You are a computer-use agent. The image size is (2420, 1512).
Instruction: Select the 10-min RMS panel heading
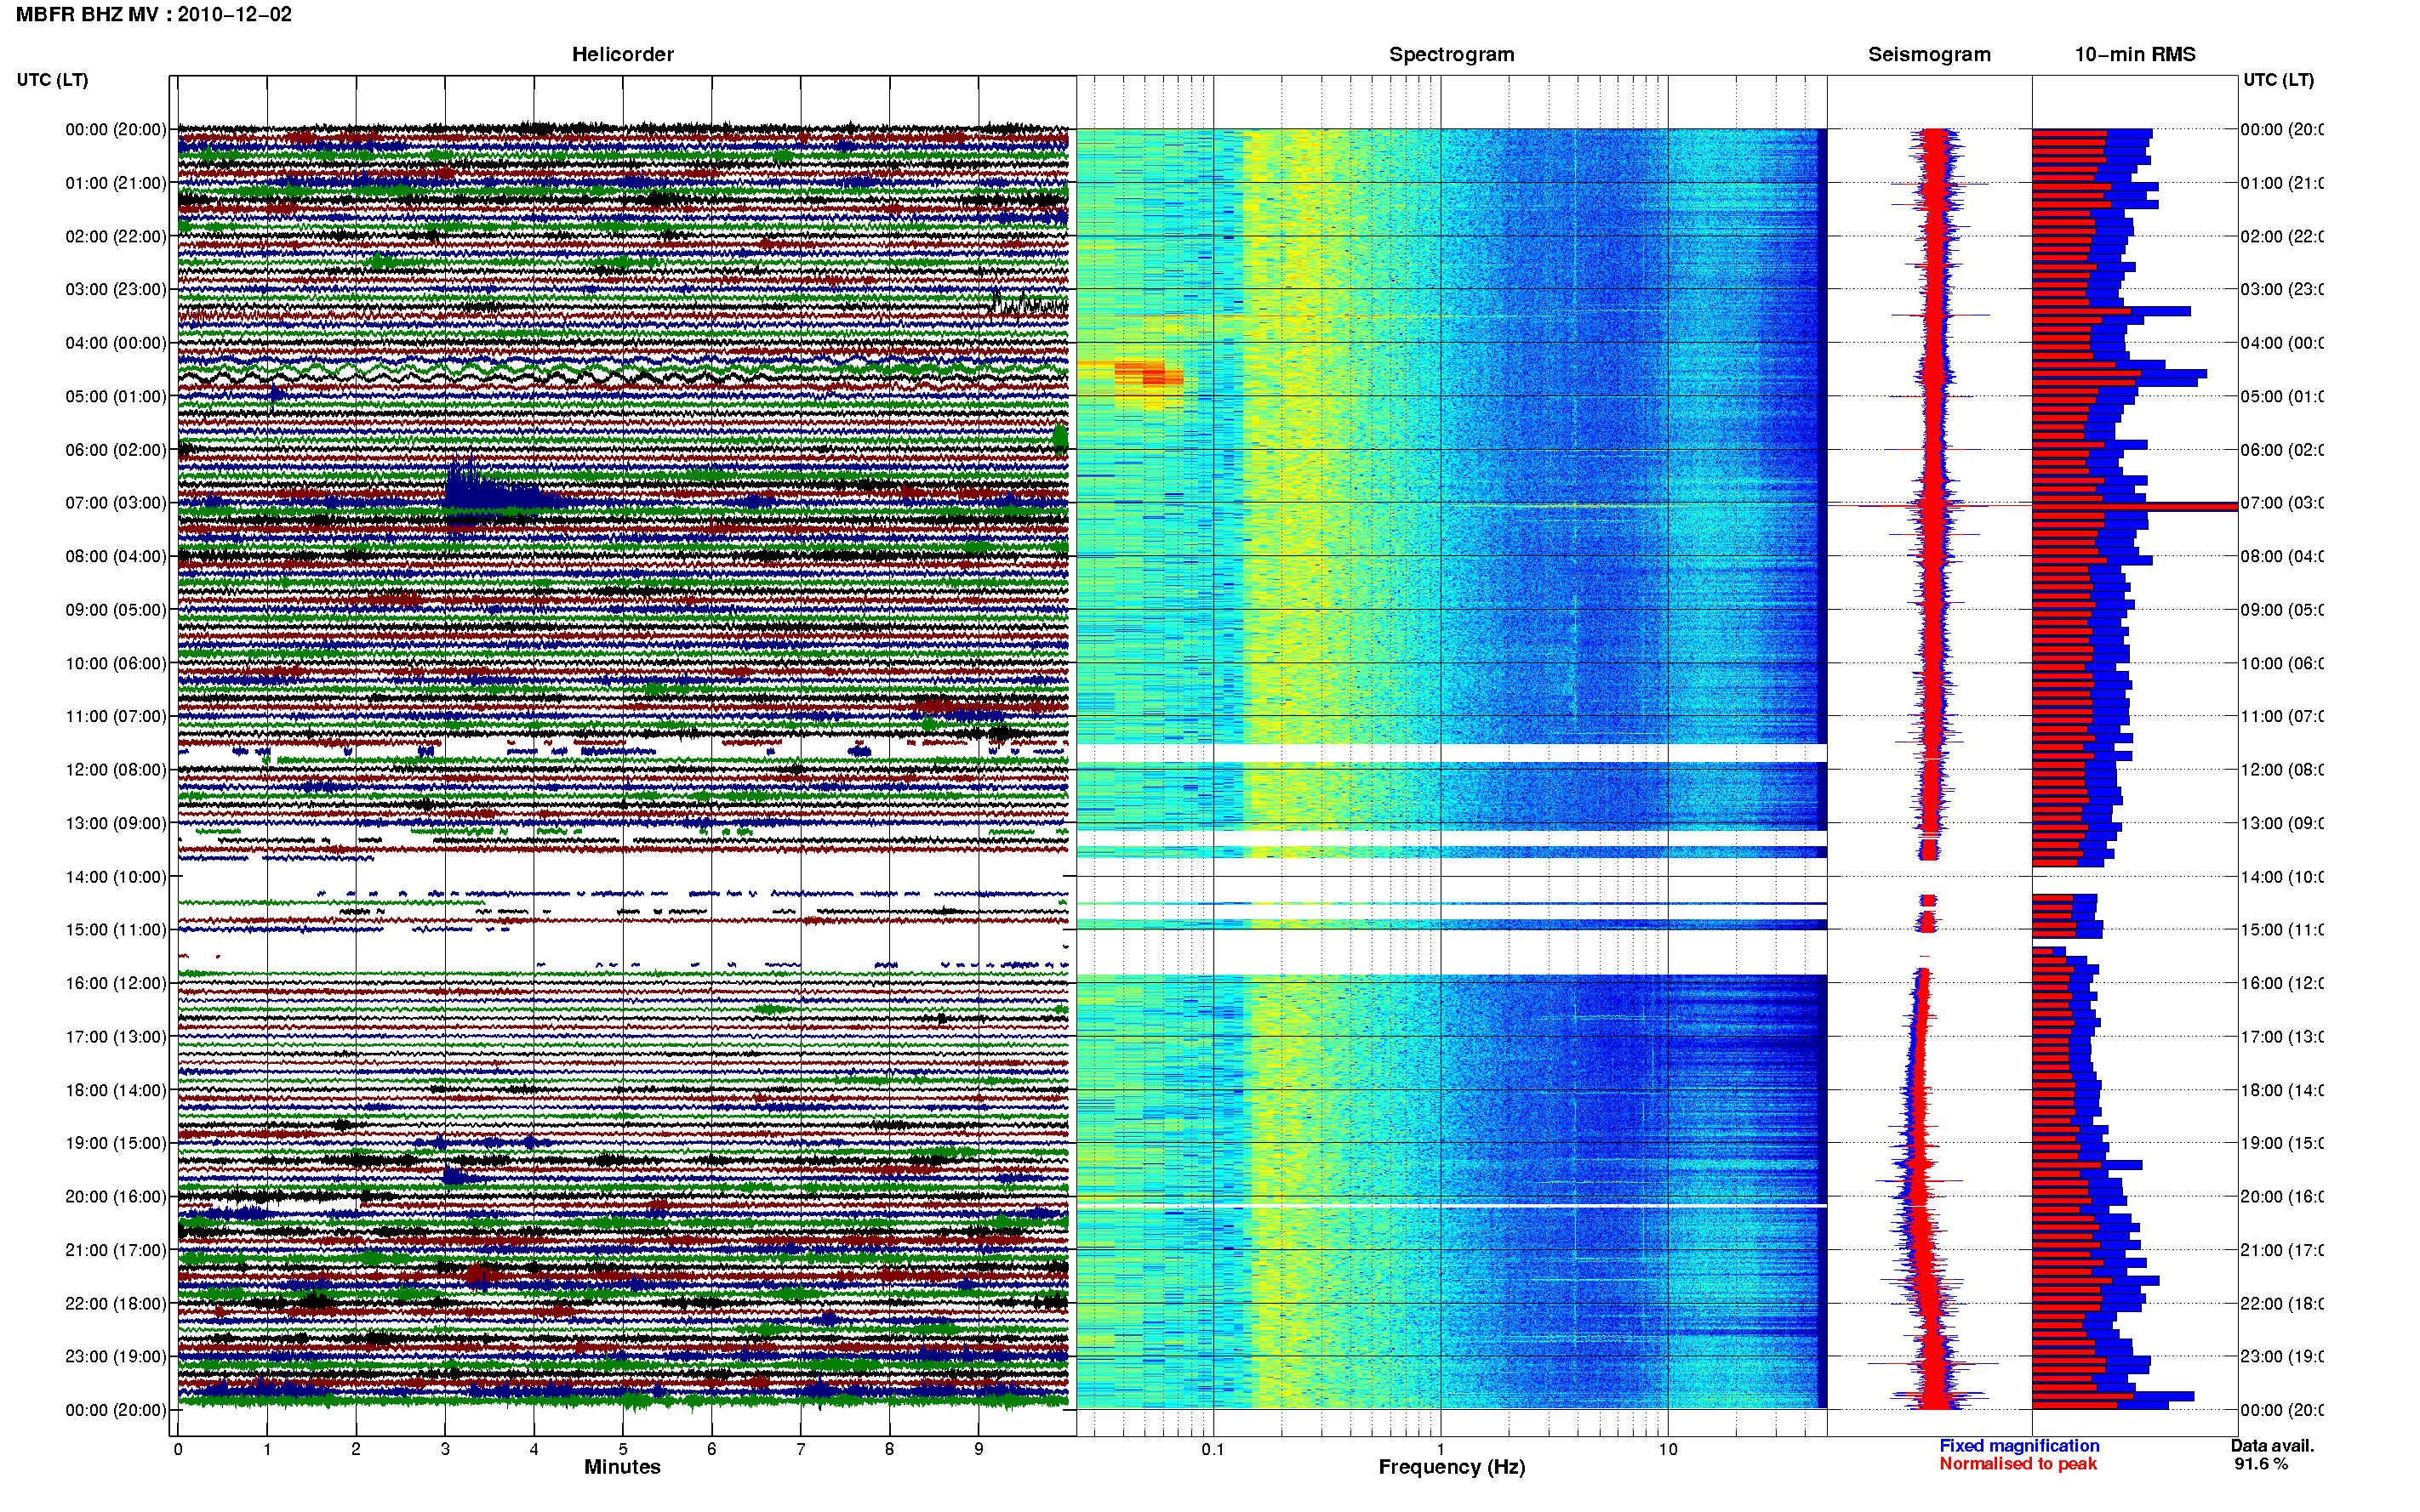pos(2135,54)
